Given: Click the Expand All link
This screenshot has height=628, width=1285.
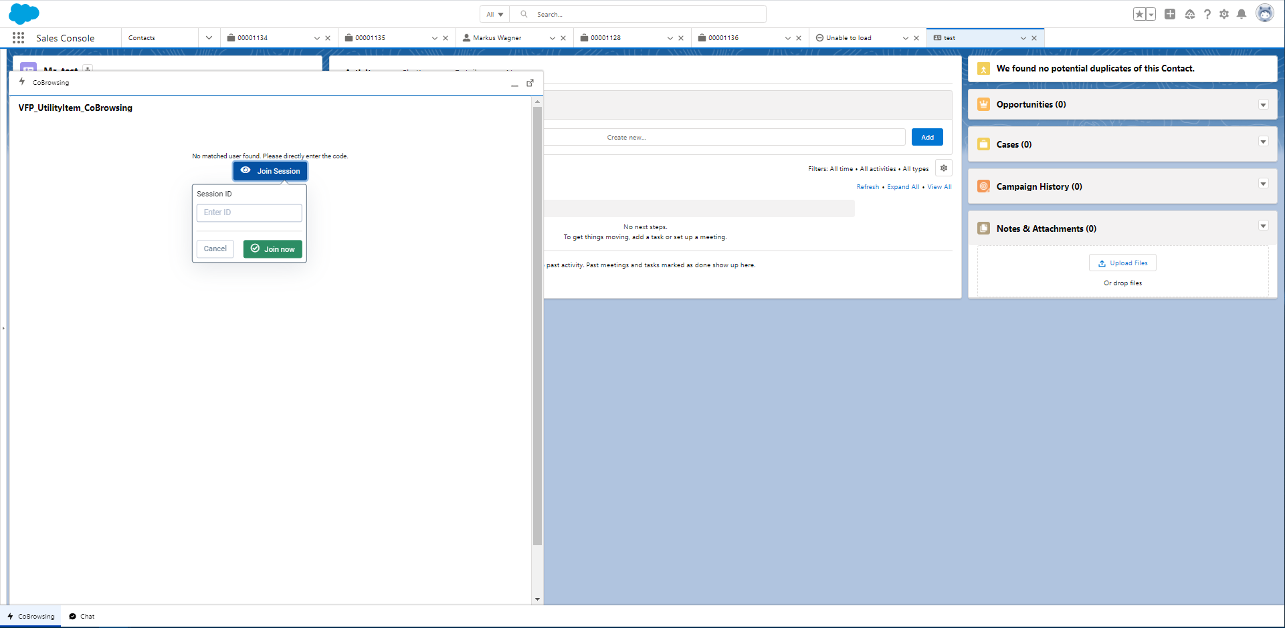Looking at the screenshot, I should [x=903, y=187].
